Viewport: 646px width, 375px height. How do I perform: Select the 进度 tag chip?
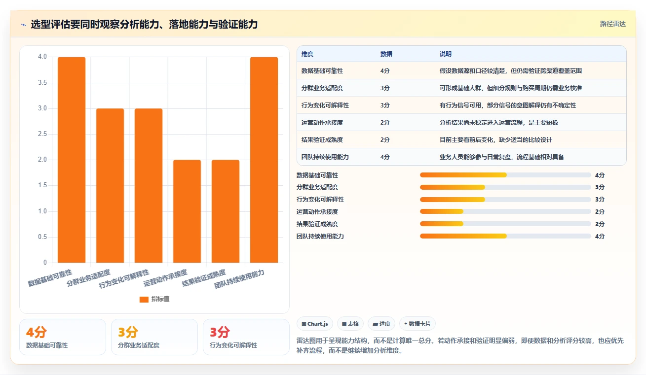[381, 324]
